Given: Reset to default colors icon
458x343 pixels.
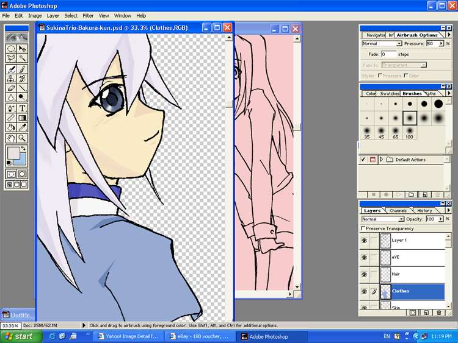Looking at the screenshot, I should pyautogui.click(x=9, y=163).
